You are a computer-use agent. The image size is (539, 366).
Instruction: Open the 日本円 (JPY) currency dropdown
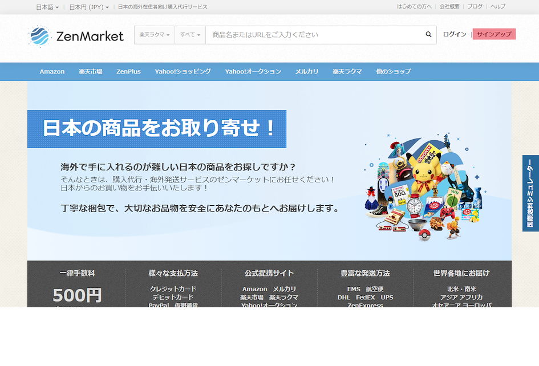88,7
